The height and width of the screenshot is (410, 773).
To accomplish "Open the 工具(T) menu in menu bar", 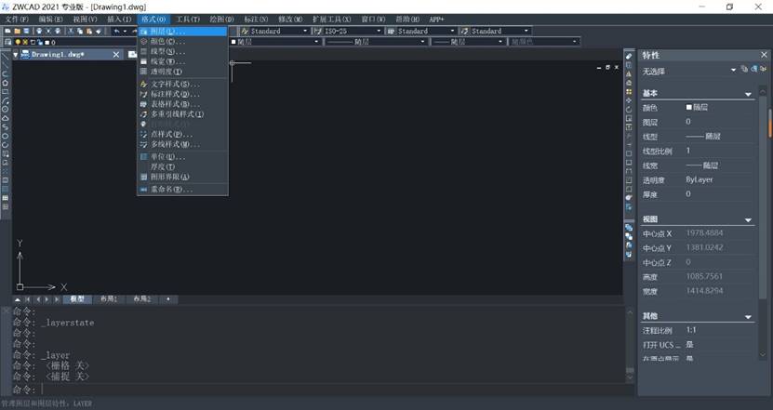I will point(188,19).
